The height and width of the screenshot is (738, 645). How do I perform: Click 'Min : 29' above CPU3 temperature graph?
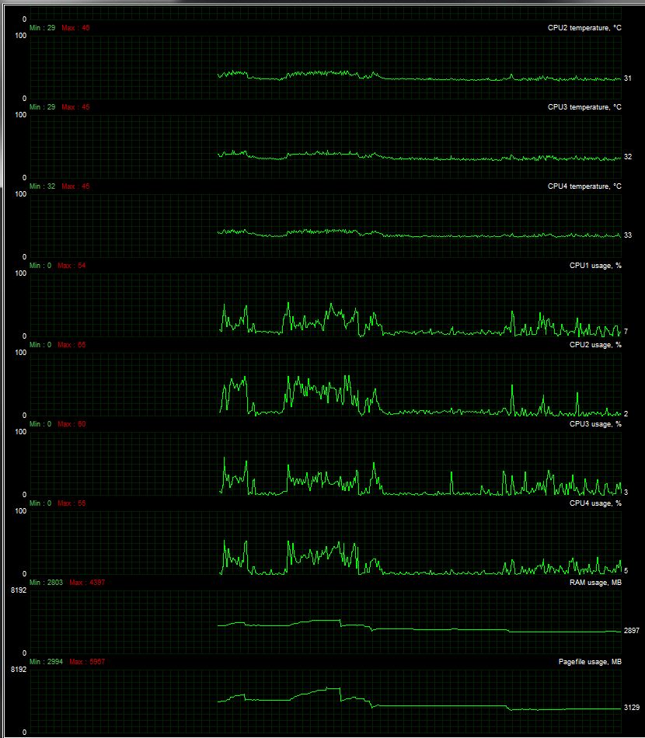pos(43,107)
